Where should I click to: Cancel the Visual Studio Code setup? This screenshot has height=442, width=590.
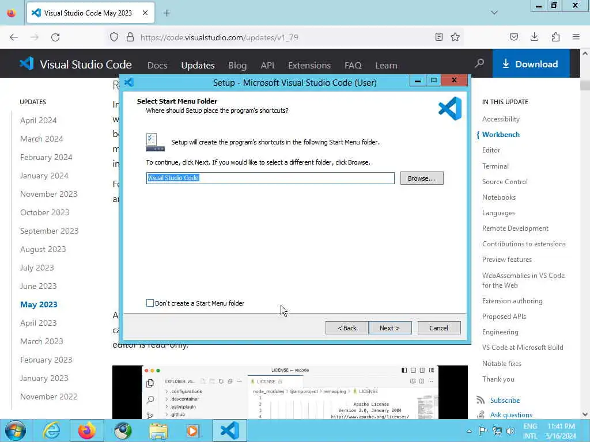click(438, 327)
